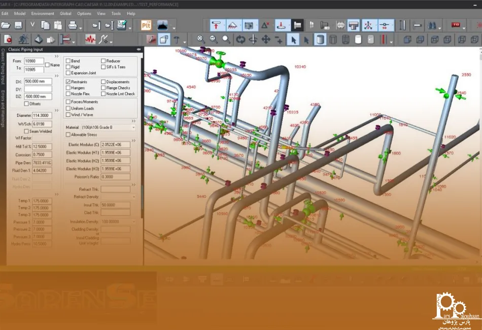The width and height of the screenshot is (482, 330).
Task: Click the orange Plt plot icon
Action: coord(146,25)
